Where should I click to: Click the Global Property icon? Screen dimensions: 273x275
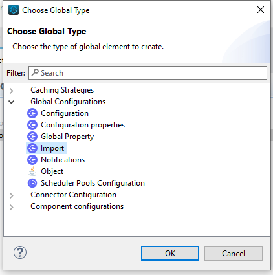32,137
